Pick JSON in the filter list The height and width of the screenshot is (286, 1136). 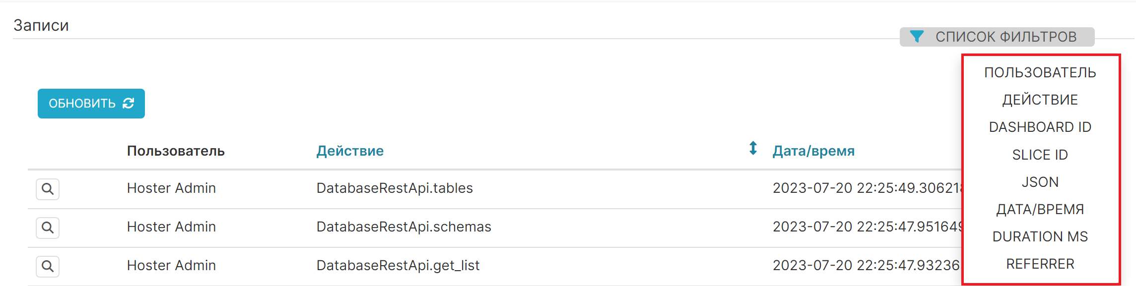pos(1040,182)
